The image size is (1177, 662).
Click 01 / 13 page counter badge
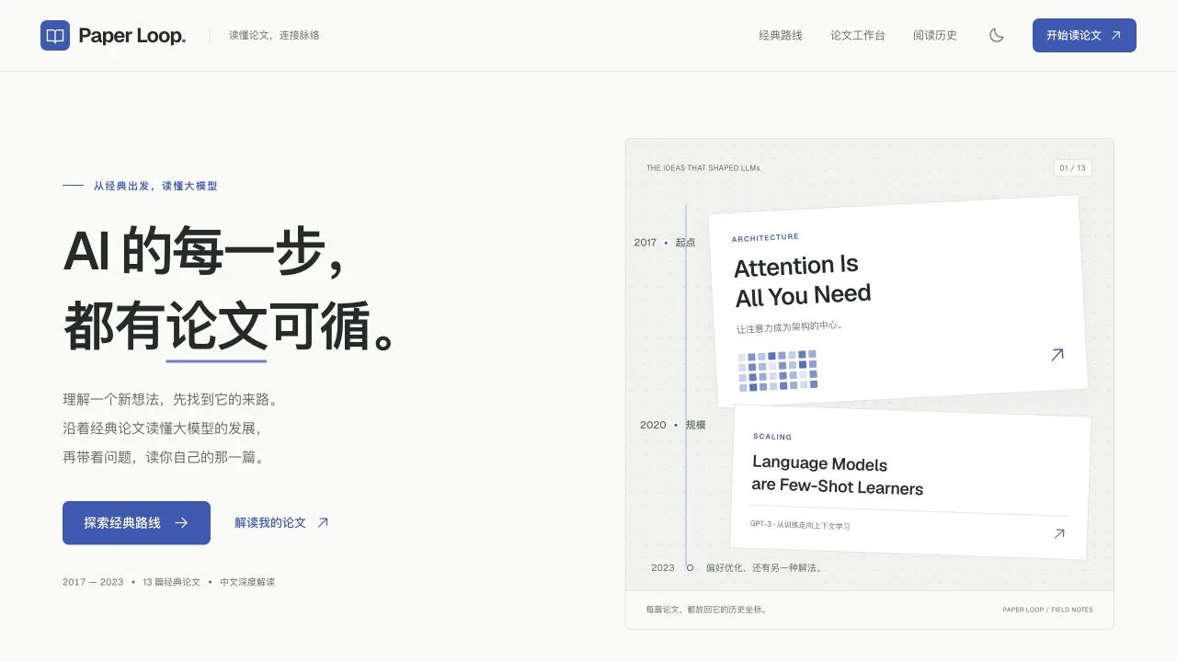click(1072, 168)
